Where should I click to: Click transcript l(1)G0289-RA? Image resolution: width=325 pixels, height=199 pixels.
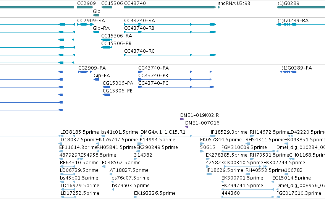click(x=292, y=21)
